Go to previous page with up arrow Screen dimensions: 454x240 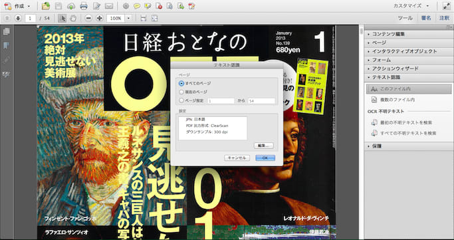[7, 18]
